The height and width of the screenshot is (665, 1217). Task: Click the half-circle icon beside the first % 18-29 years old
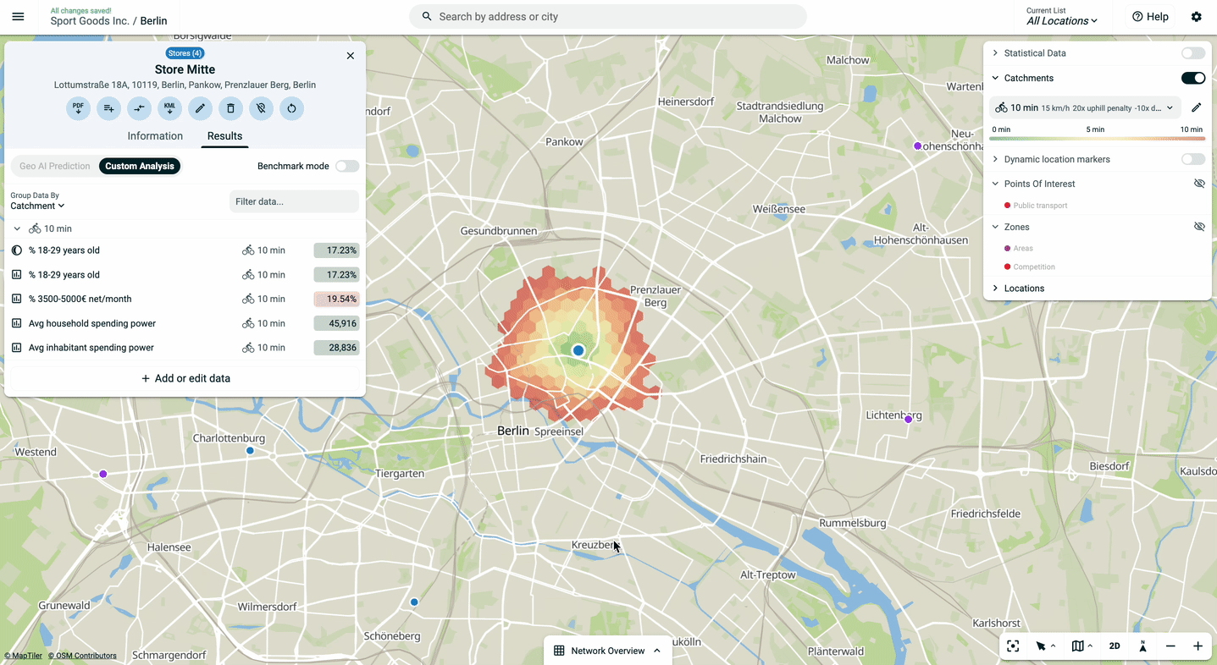coord(17,250)
